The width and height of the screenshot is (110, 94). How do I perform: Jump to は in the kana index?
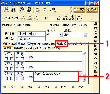tap(96, 45)
